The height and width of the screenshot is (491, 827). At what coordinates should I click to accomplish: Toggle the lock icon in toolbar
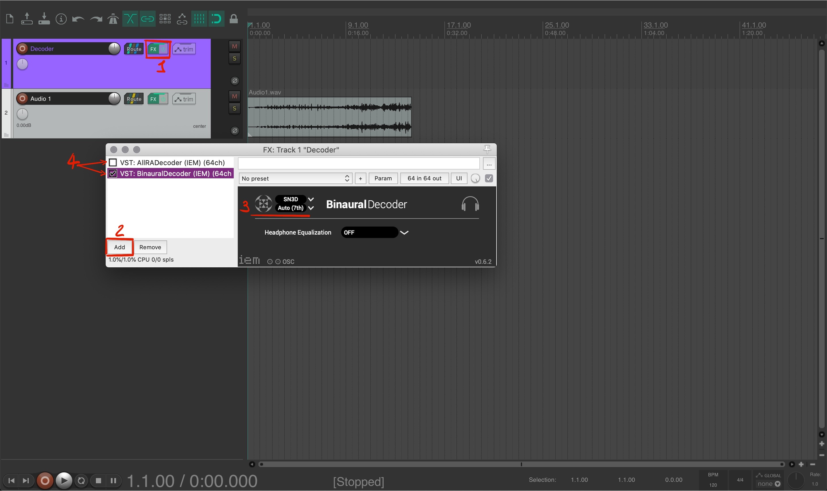233,19
